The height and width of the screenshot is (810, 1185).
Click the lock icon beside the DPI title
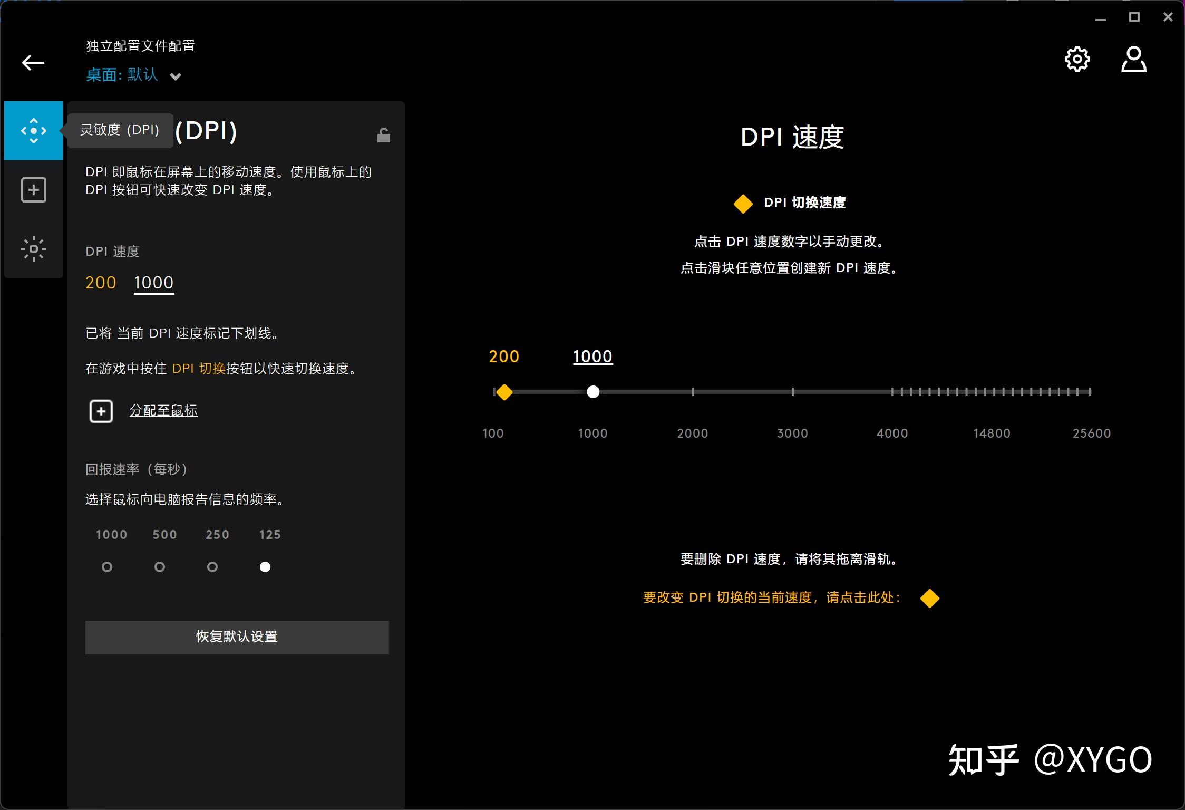click(383, 135)
